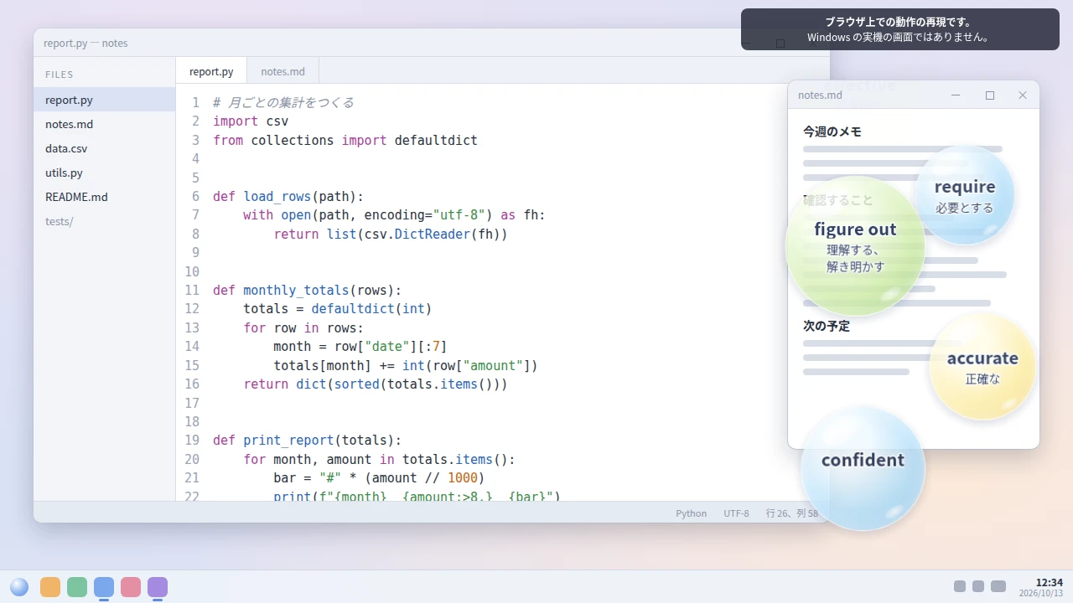
Task: Click the 今週のメモ heading in notes window
Action: tap(832, 131)
